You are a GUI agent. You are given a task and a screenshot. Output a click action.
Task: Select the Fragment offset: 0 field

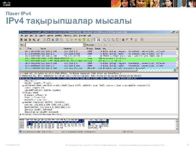point(35,95)
